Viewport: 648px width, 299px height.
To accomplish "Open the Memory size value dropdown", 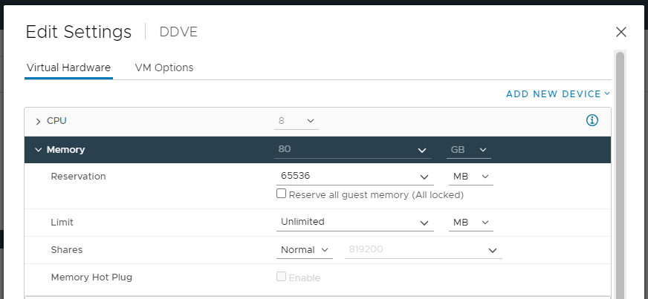I will coord(421,150).
